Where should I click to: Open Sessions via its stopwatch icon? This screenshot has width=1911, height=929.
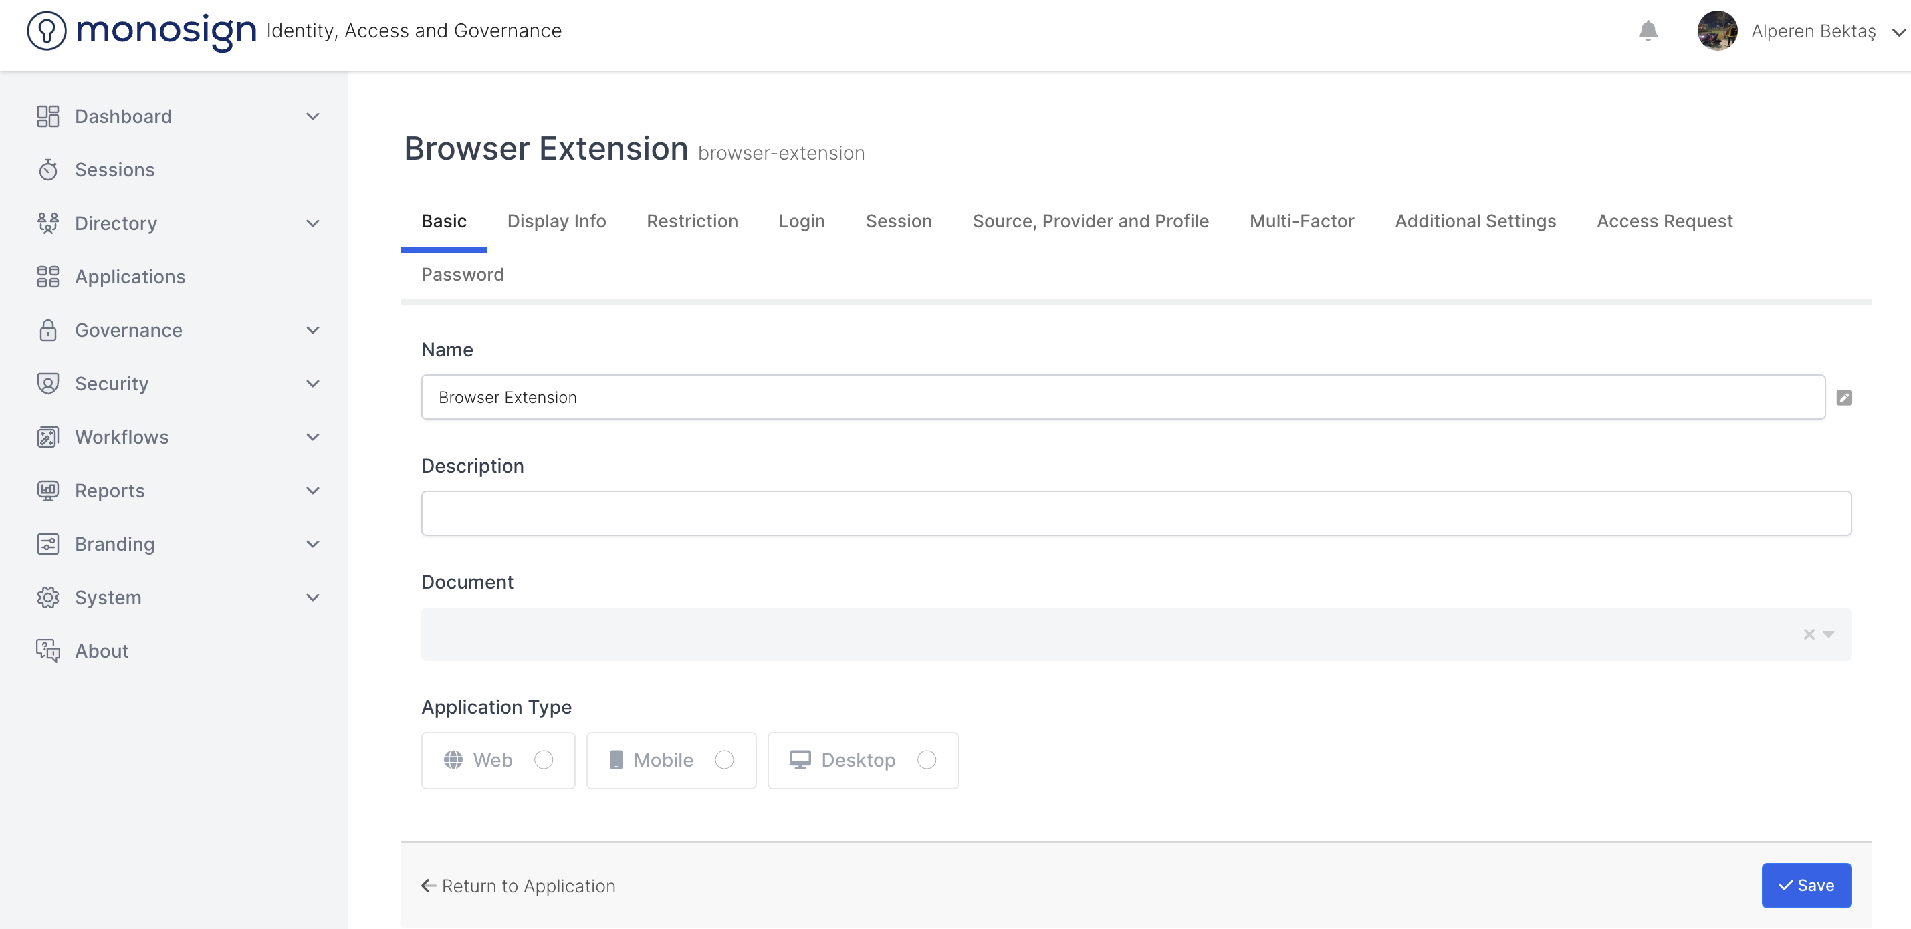click(x=48, y=170)
